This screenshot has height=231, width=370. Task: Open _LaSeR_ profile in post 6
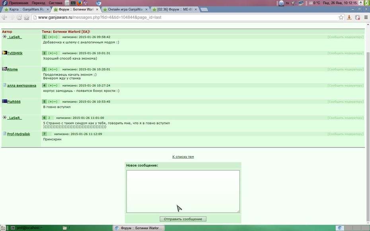(x=15, y=118)
